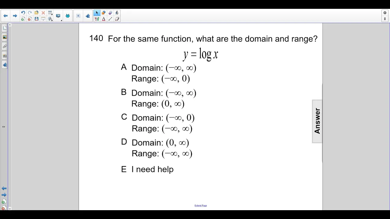This screenshot has width=390, height=219.
Task: Open toolbar settings gear icon
Action: click(385, 13)
